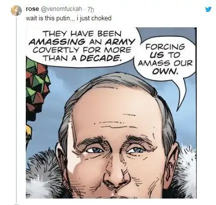Open the 7h timestamp link
This screenshot has width=216, height=205.
coord(91,9)
